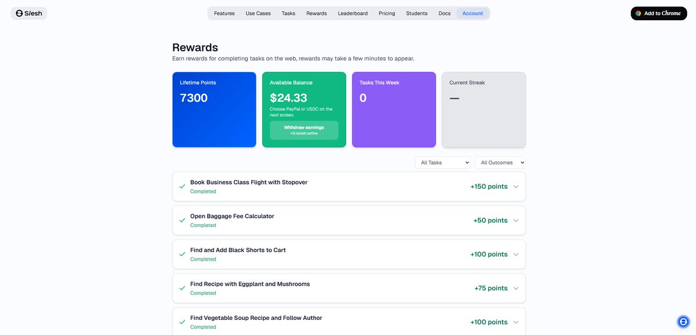Click the Tasks This Week card
Screen dimensions: 696x335
point(394,110)
